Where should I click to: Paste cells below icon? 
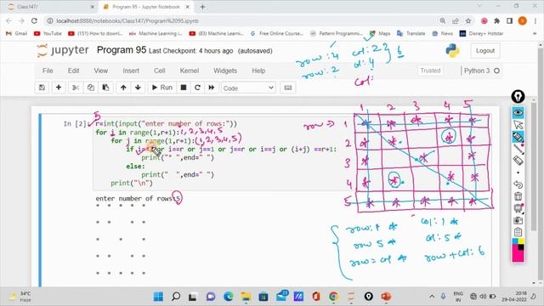105,88
